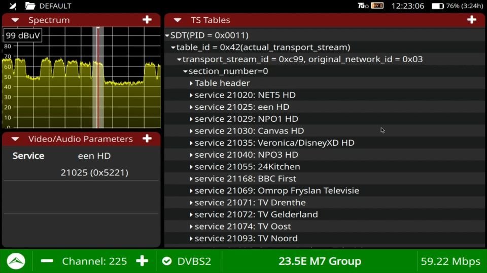Screen dimensions: 487x273
Task: Click the plus icon on TS Tables panel
Action: pyautogui.click(x=472, y=20)
